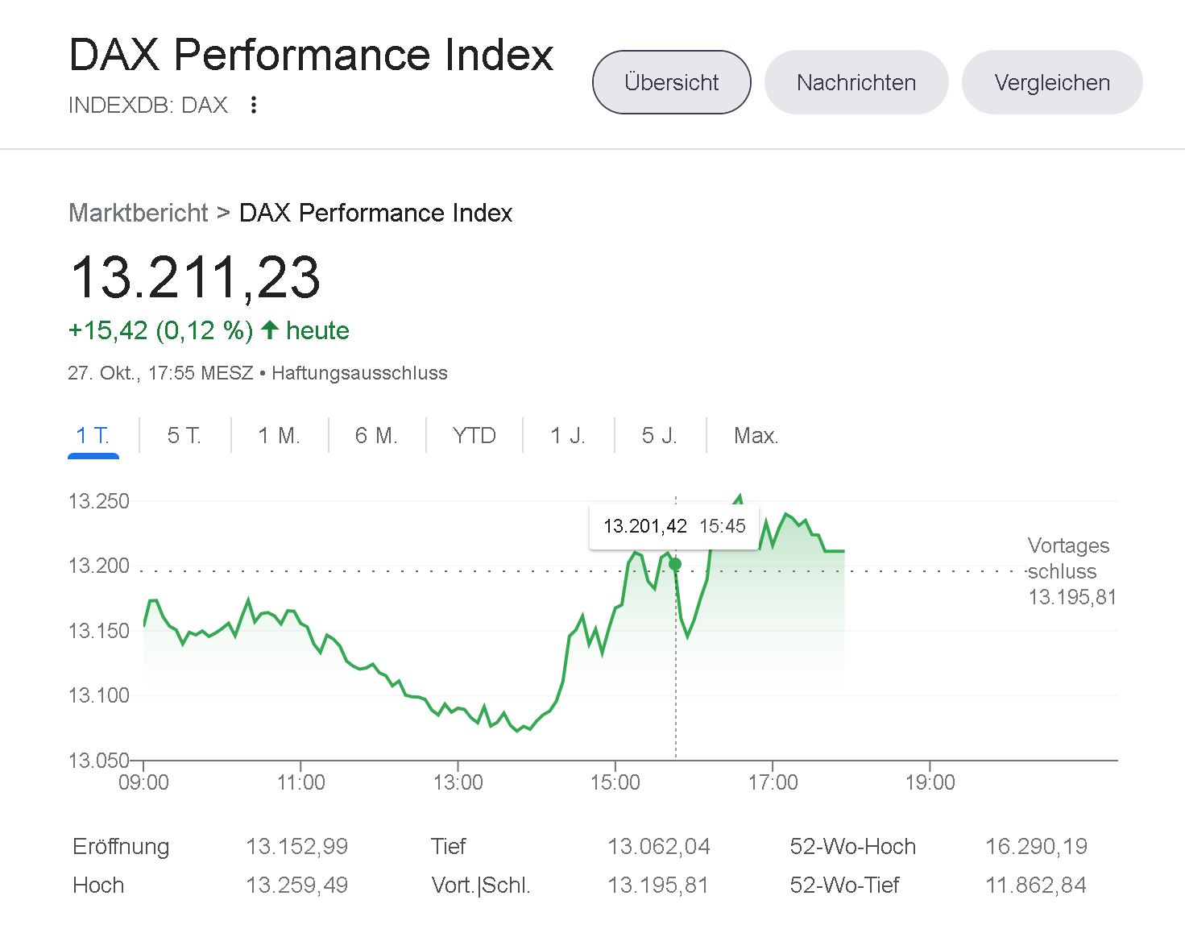Click the 09:00 x-axis label

(x=143, y=782)
